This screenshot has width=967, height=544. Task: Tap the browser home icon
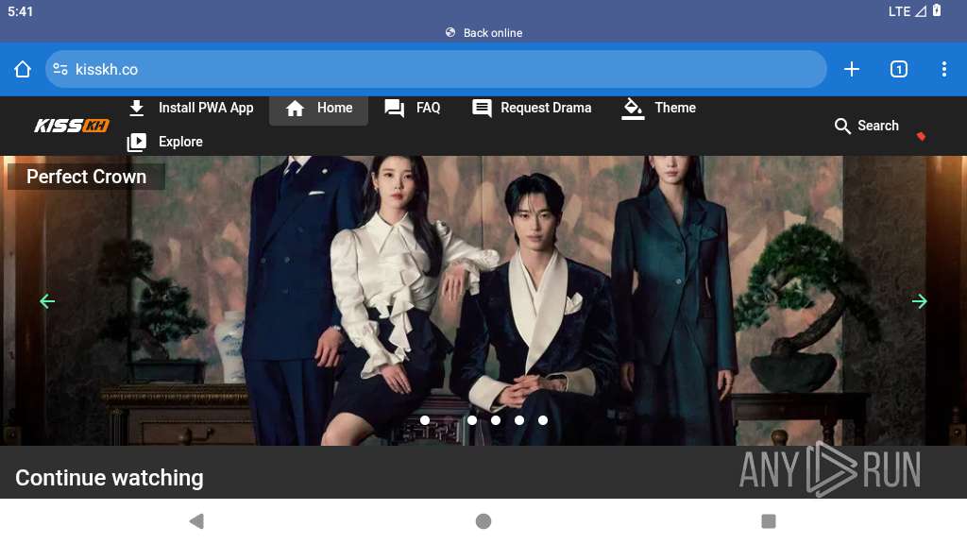click(x=23, y=69)
